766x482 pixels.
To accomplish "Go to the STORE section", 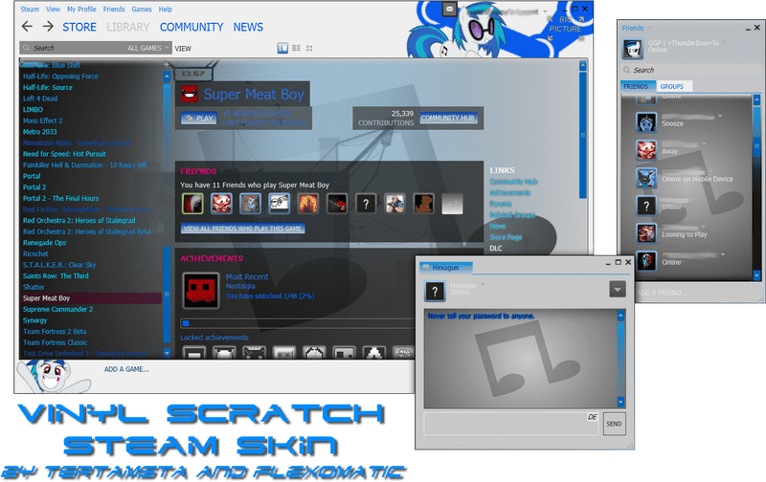I will coord(79,28).
